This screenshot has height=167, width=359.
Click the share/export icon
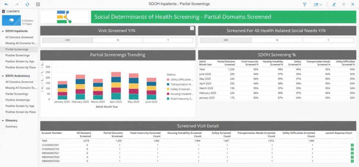[x=316, y=4]
